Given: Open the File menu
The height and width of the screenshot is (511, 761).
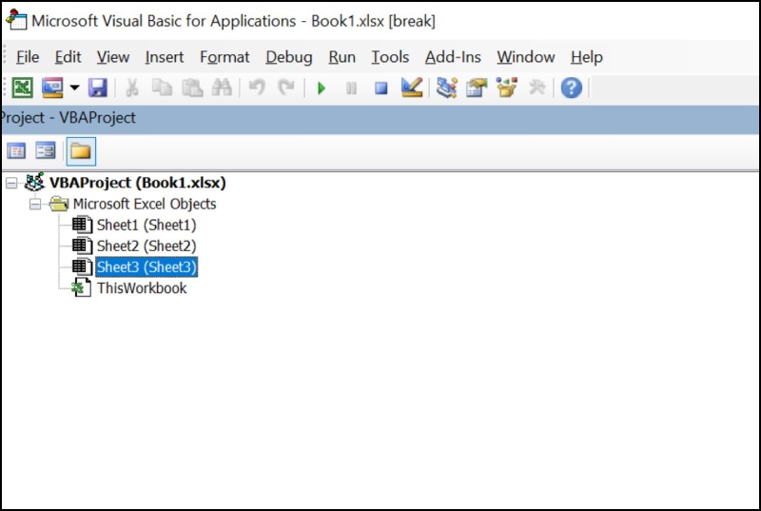Looking at the screenshot, I should tap(28, 57).
